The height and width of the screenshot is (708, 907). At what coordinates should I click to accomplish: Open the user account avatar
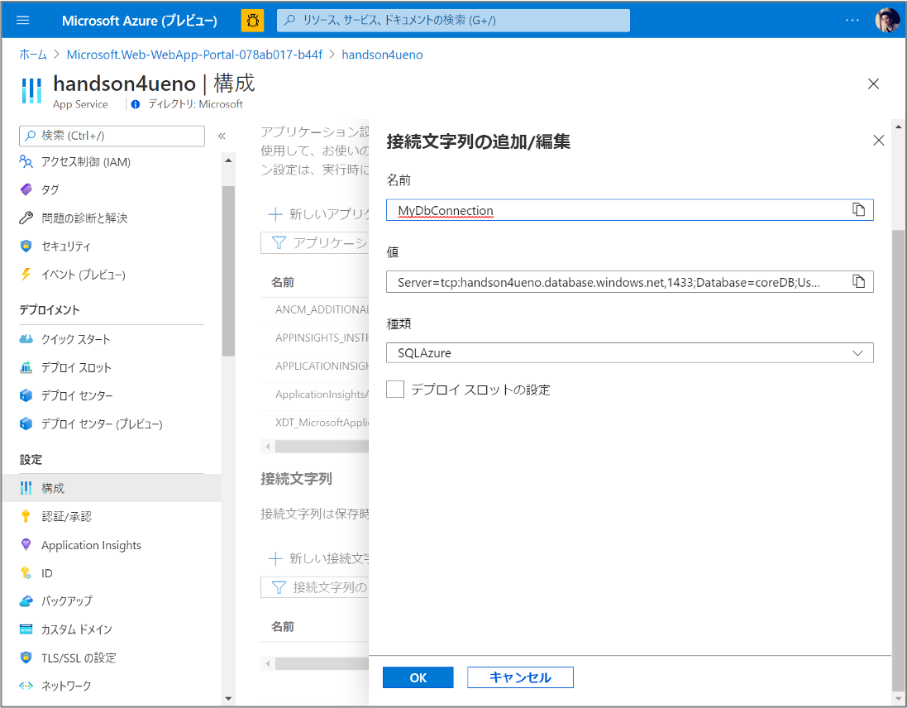click(x=887, y=20)
